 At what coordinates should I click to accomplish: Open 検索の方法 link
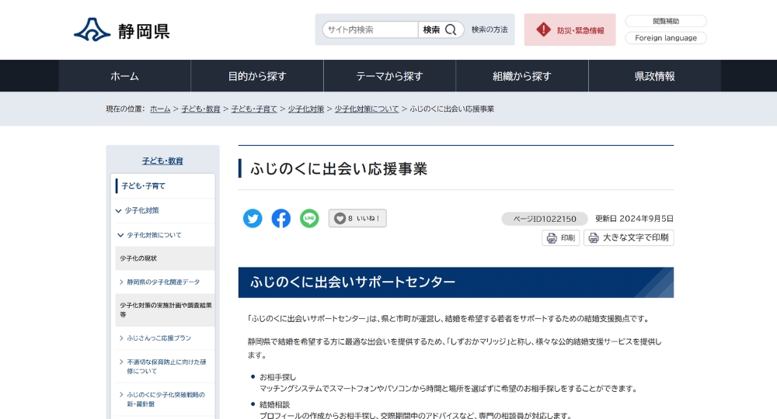[490, 29]
